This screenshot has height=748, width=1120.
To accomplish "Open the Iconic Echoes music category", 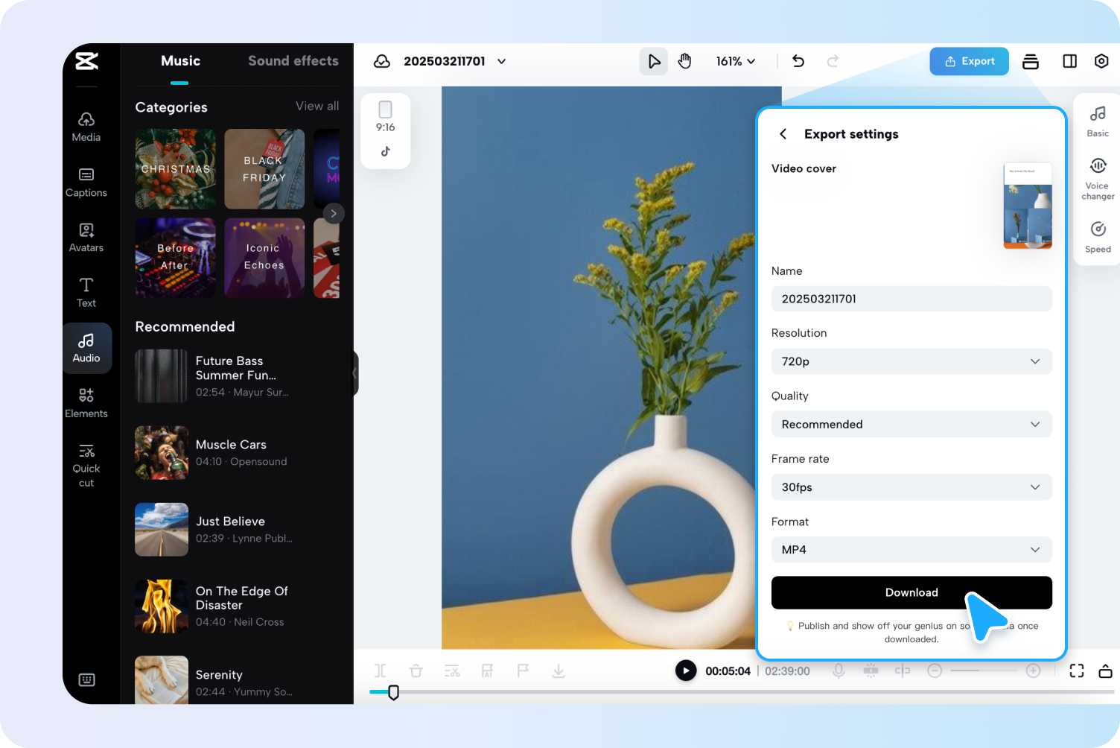I will click(264, 258).
